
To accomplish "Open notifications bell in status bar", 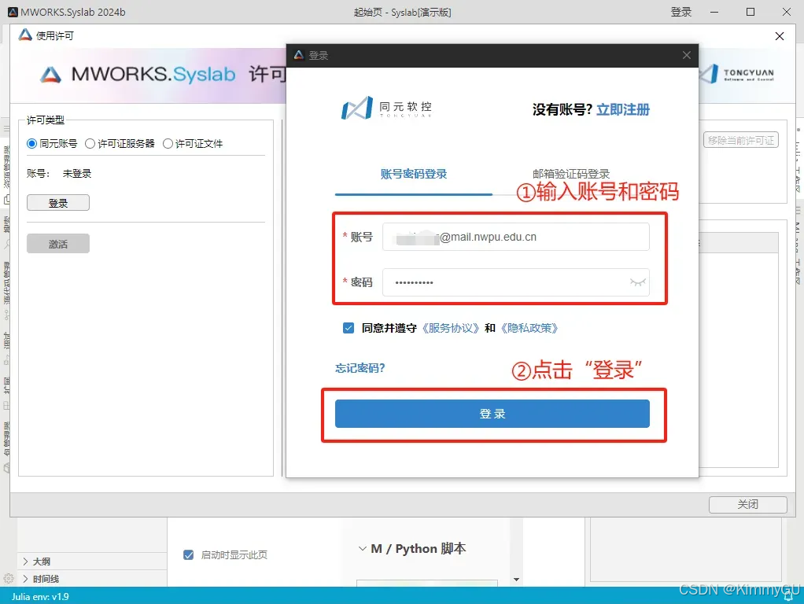I will pyautogui.click(x=788, y=596).
